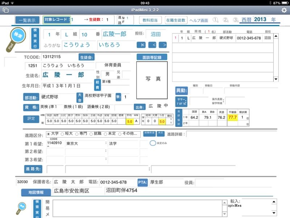This screenshot has height=218, width=290.
Task: Tap 転入 field down arrow
Action: pos(274,213)
